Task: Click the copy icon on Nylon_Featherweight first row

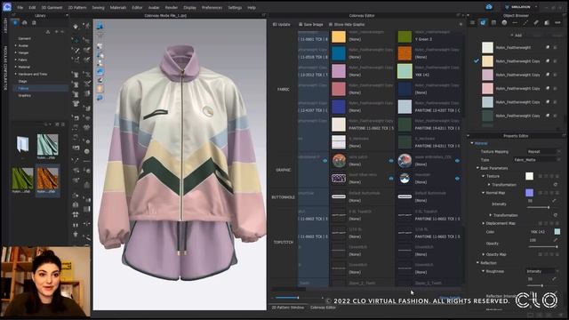Action: 548,47
